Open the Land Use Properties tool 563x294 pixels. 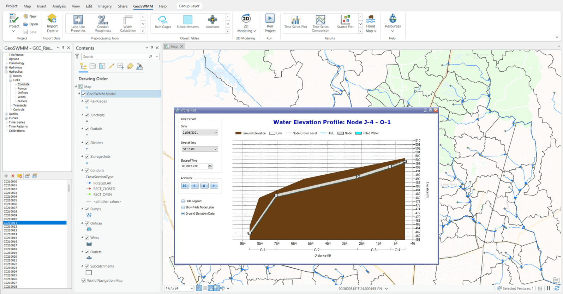point(78,23)
